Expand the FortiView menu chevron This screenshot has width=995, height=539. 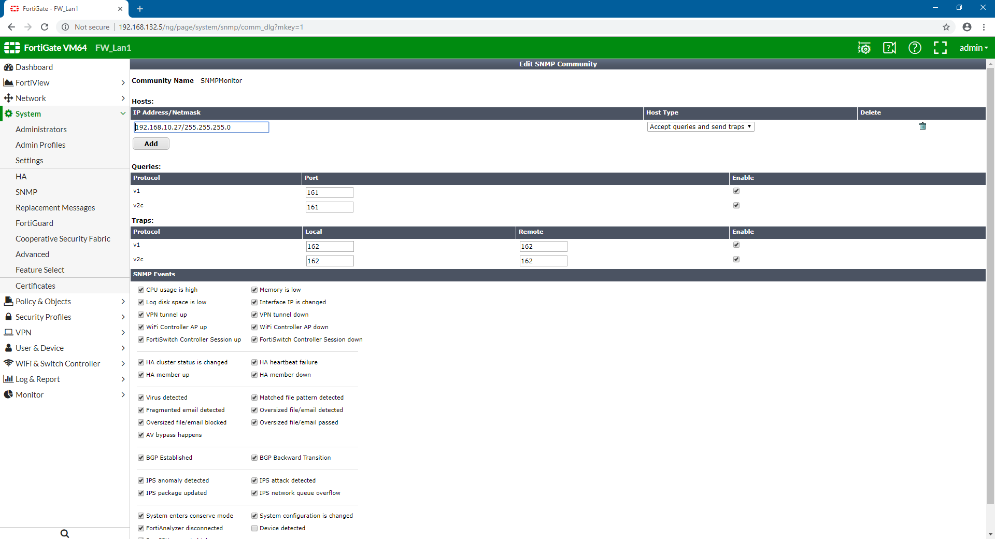tap(123, 83)
